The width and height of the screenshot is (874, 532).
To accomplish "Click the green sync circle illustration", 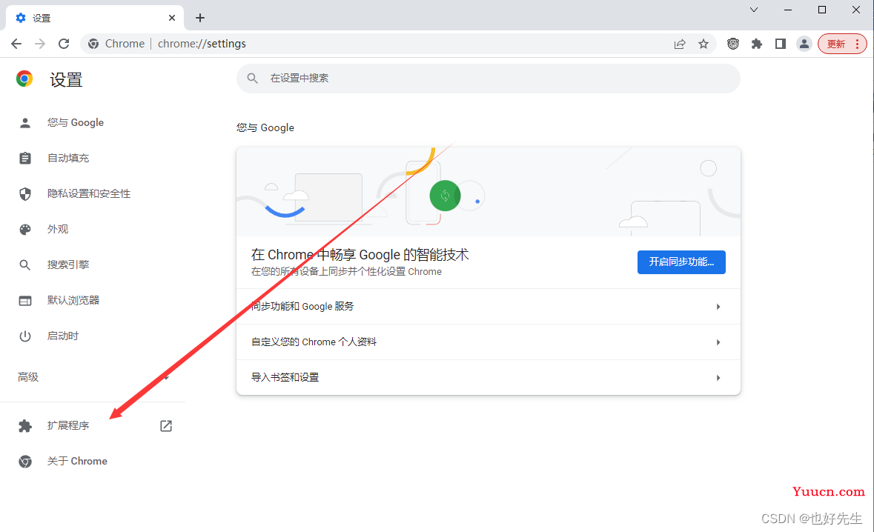I will pos(445,196).
